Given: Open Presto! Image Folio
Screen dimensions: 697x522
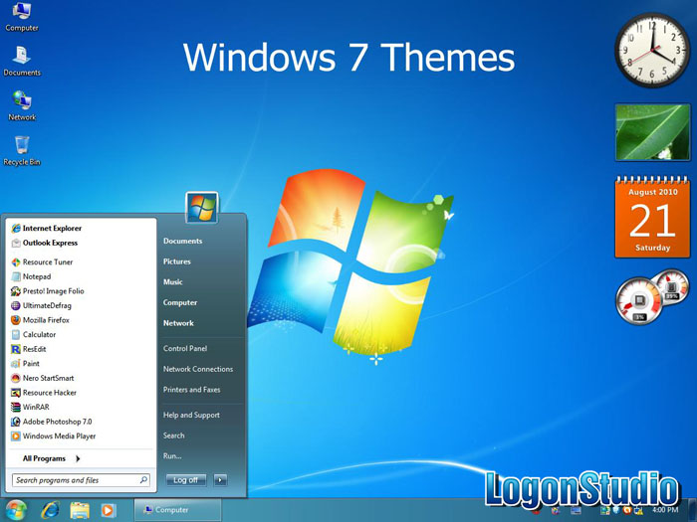Looking at the screenshot, I should [x=48, y=291].
